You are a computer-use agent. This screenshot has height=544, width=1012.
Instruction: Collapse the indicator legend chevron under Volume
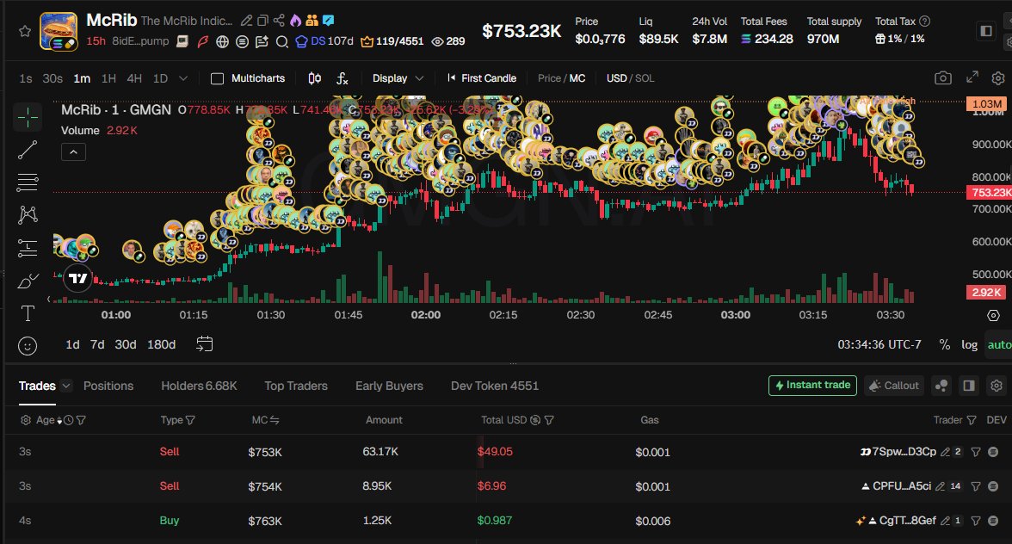[x=74, y=152]
